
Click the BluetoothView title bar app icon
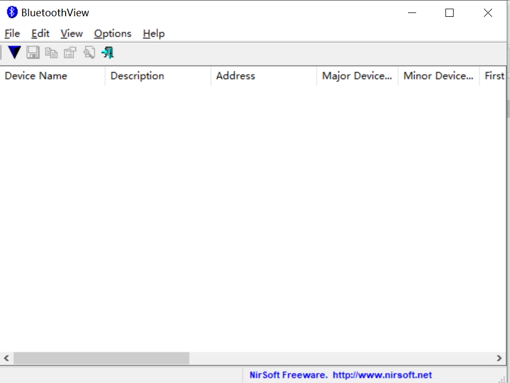click(12, 12)
